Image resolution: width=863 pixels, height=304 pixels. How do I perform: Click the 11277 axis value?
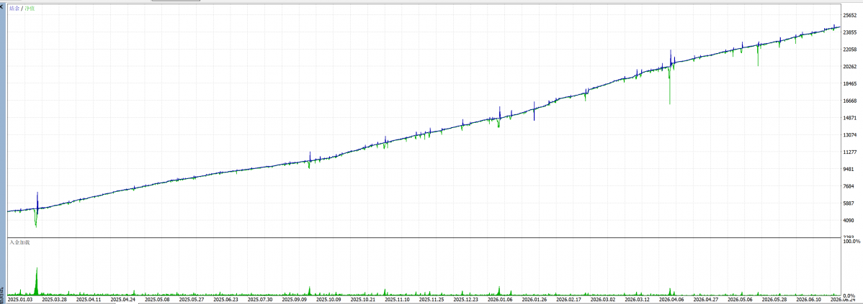click(850, 152)
